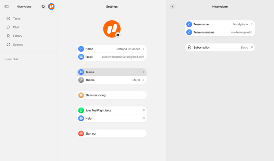
Task: Click Show unboxing
Action: [112, 95]
